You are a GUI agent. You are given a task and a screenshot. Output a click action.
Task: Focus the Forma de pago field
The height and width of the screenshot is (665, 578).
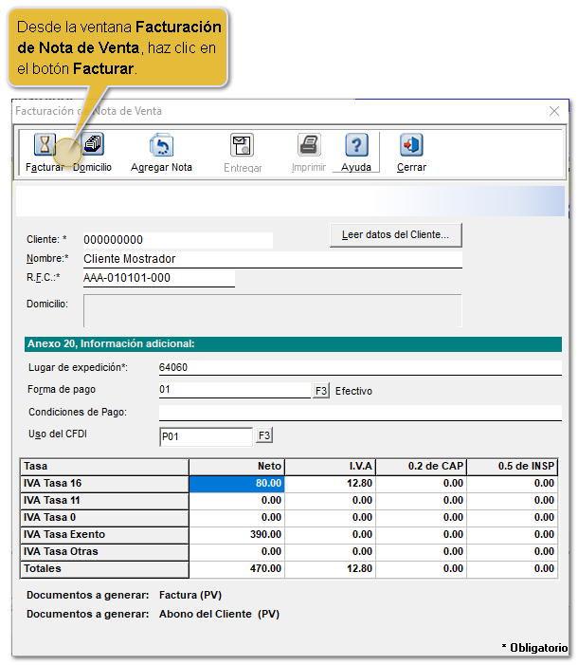tap(234, 390)
